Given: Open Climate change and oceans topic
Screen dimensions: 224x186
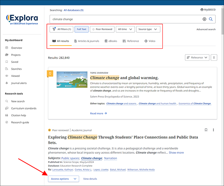Looking at the screenshot, I should pyautogui.click(x=122, y=104).
